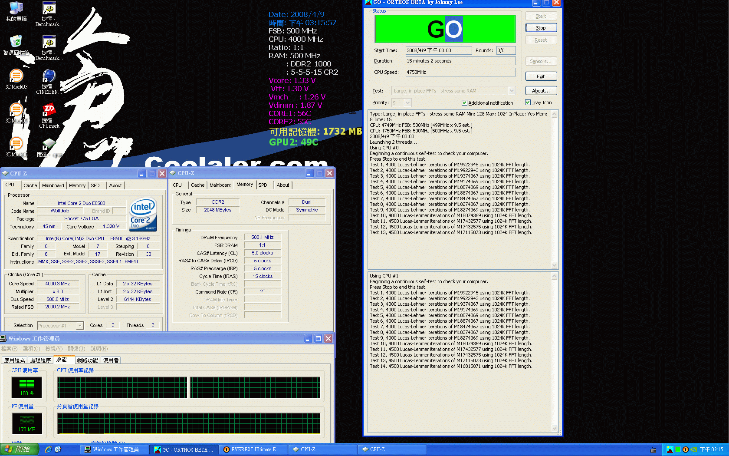Click the Start Time field in ORTHOS

pyautogui.click(x=439, y=50)
